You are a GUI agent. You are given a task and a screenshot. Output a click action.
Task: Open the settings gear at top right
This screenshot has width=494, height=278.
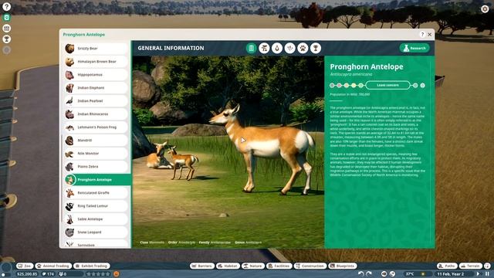tap(485, 8)
